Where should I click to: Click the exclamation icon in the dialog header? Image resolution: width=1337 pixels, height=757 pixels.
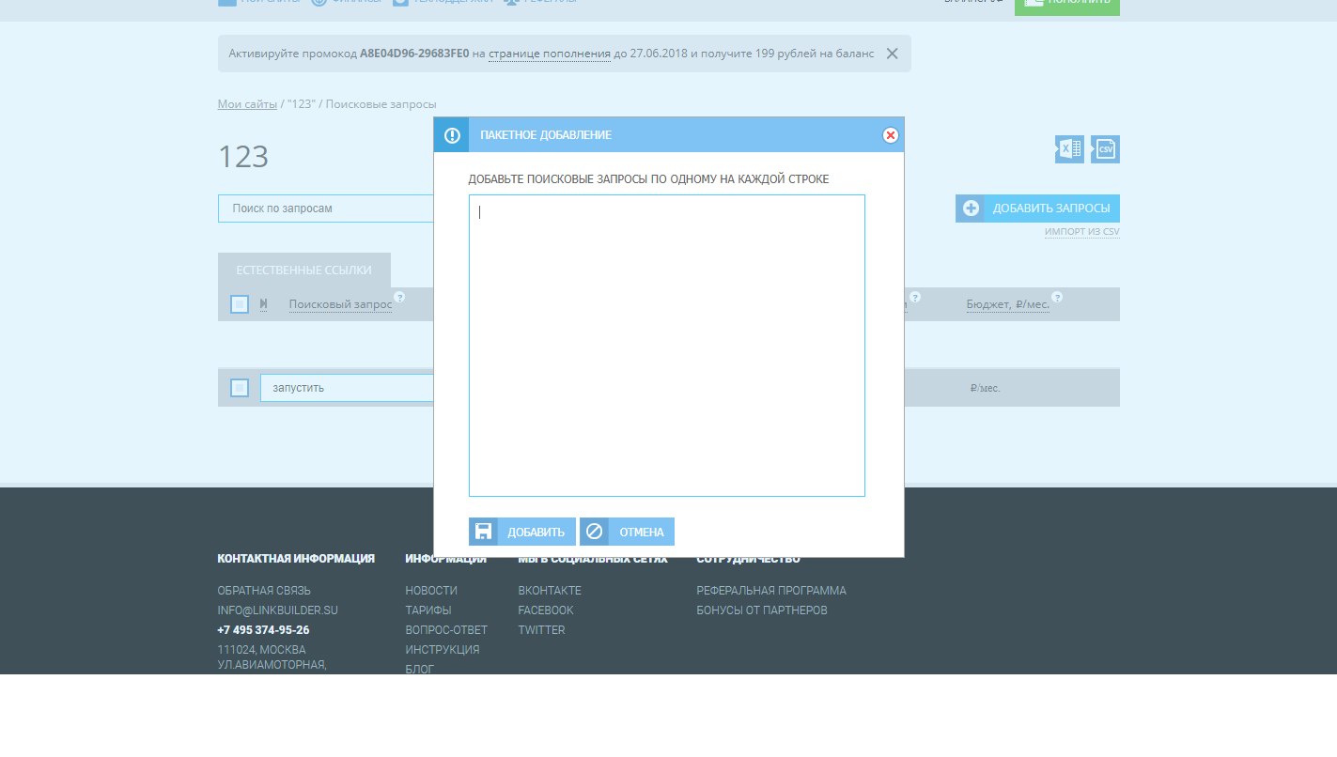[x=452, y=135]
